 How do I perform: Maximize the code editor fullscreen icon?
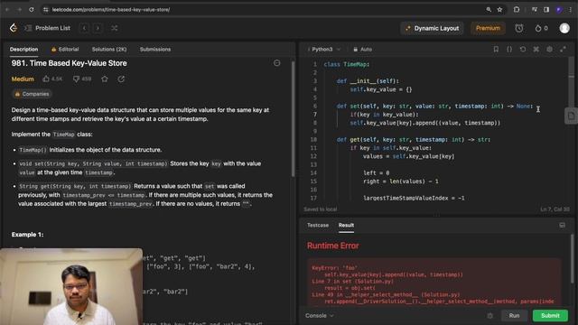tap(563, 49)
